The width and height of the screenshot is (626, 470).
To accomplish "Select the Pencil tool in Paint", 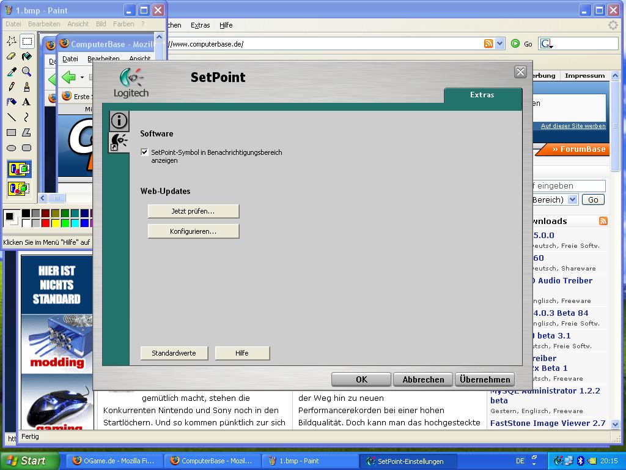I will pyautogui.click(x=12, y=87).
